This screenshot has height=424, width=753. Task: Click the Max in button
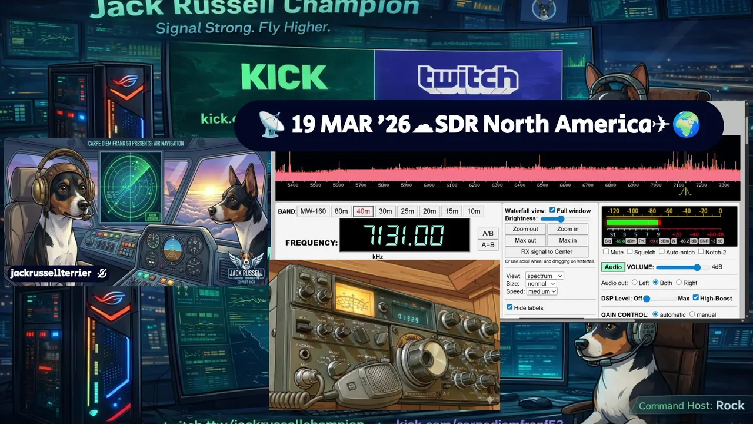[568, 240]
